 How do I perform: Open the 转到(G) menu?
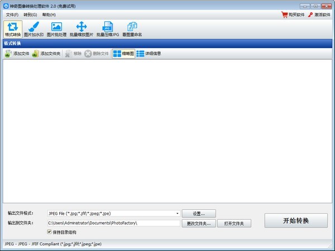click(30, 15)
